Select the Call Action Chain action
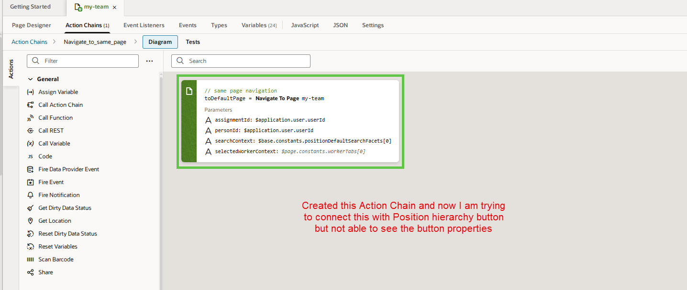The width and height of the screenshot is (687, 290). pyautogui.click(x=61, y=105)
